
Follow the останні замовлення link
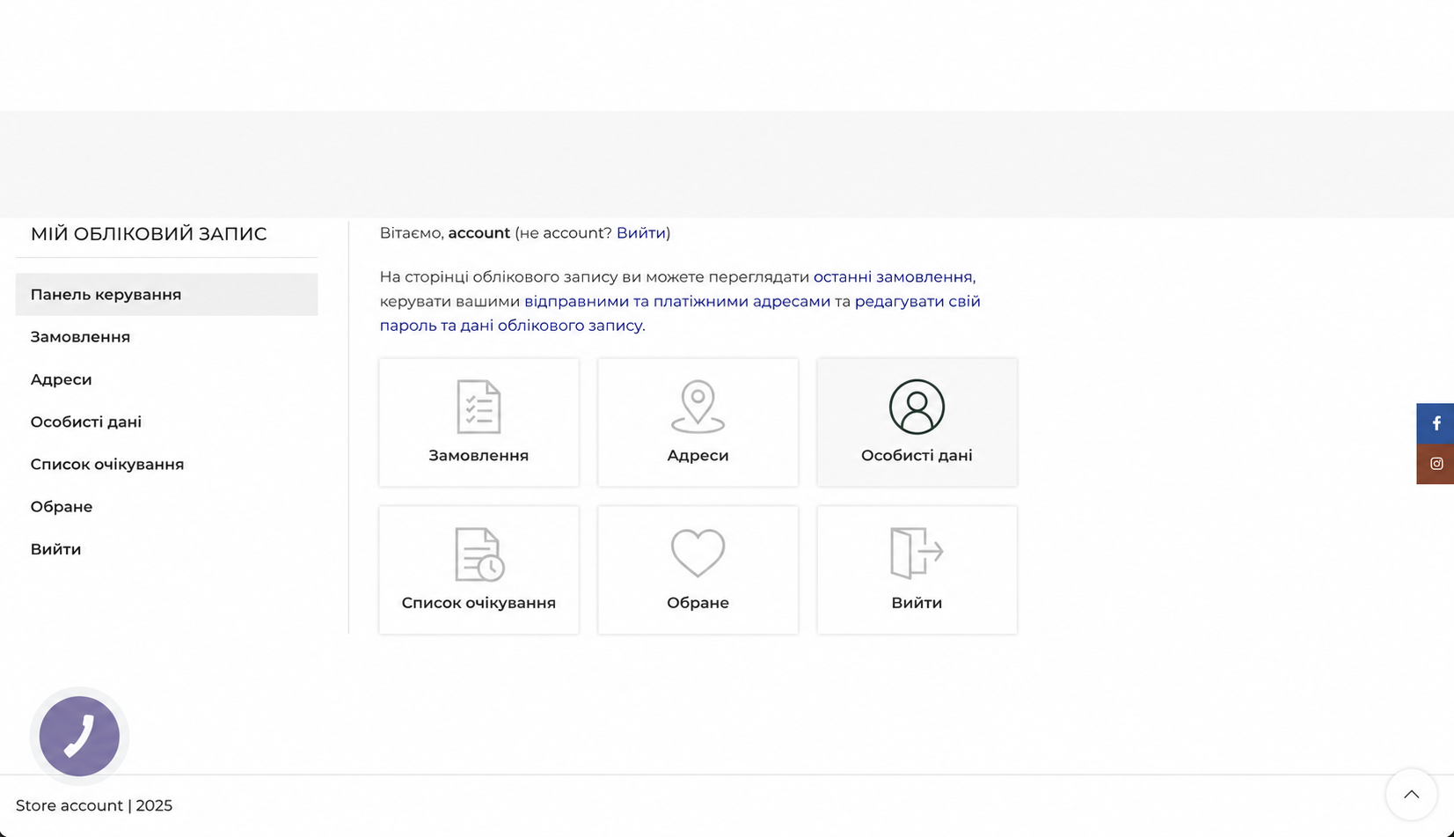[x=893, y=277]
